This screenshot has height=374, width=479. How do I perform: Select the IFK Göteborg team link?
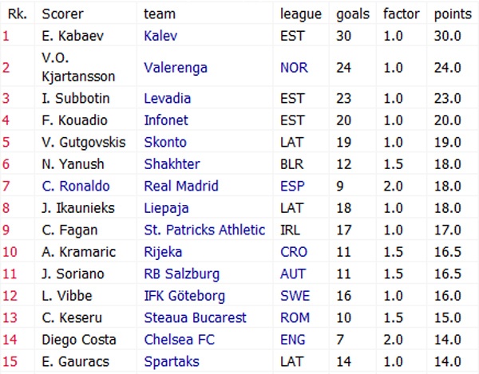point(184,296)
